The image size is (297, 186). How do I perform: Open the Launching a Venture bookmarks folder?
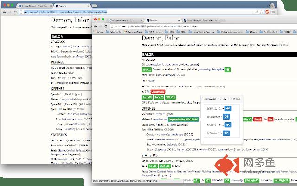201,32
